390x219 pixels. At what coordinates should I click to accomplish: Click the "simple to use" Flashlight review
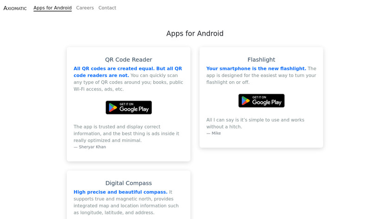tap(255, 123)
